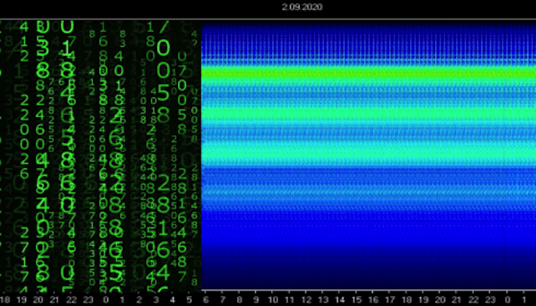Select the hour 4 tick under Matrix overlay
536x306 pixels.
tap(172, 300)
